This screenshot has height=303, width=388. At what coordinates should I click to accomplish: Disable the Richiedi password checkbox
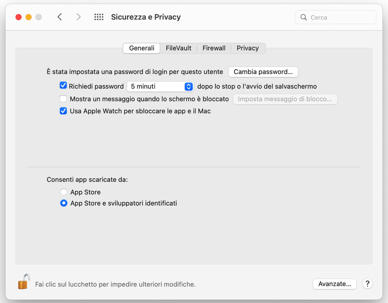click(x=64, y=86)
